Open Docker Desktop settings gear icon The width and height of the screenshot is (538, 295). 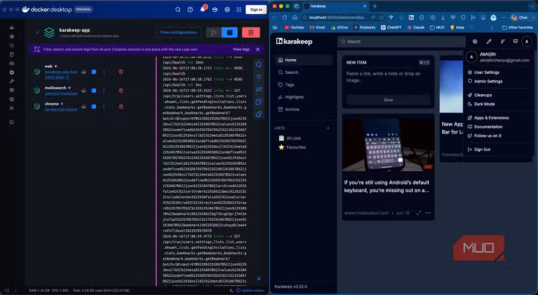(x=227, y=10)
